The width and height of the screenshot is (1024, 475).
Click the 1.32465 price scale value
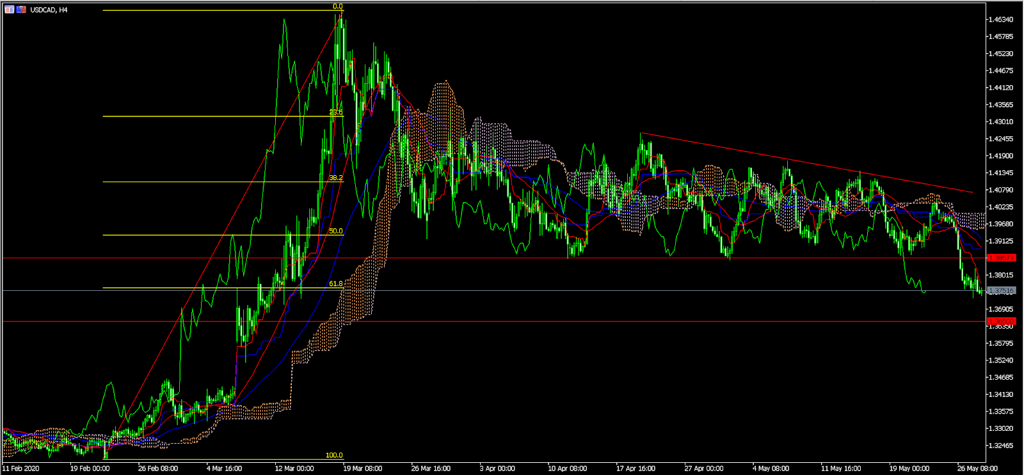[x=1001, y=446]
